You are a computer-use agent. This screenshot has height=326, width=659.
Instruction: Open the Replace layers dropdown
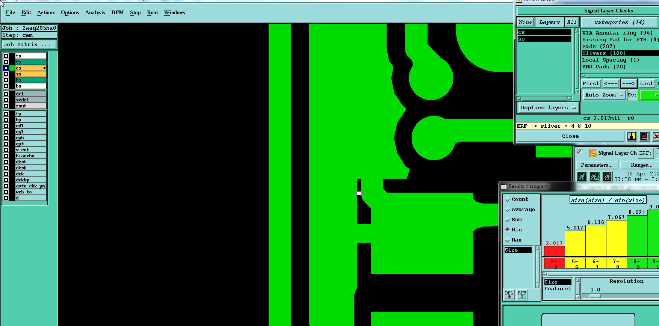(548, 108)
